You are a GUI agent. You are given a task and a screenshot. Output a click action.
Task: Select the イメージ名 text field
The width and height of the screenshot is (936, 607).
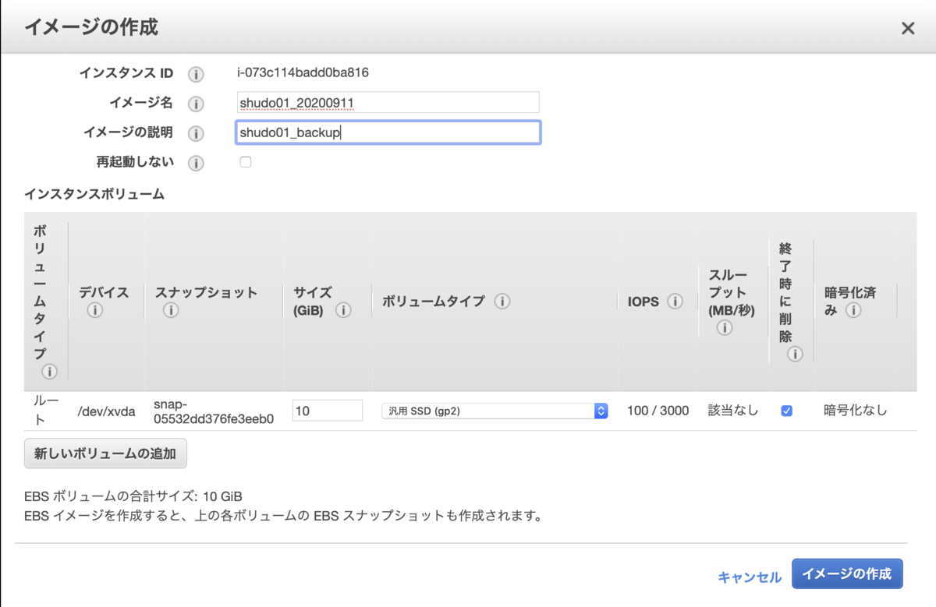[388, 102]
